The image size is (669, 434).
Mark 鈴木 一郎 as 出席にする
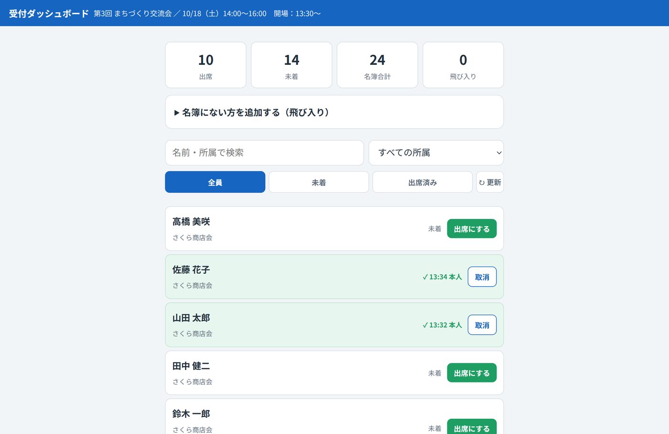472,427
